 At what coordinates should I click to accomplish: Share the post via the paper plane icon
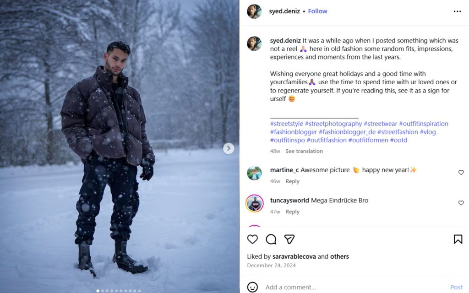(x=289, y=239)
